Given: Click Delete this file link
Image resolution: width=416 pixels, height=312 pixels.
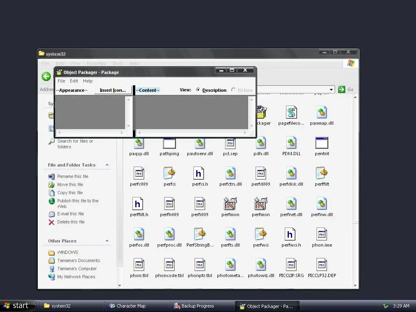Looking at the screenshot, I should (71, 222).
